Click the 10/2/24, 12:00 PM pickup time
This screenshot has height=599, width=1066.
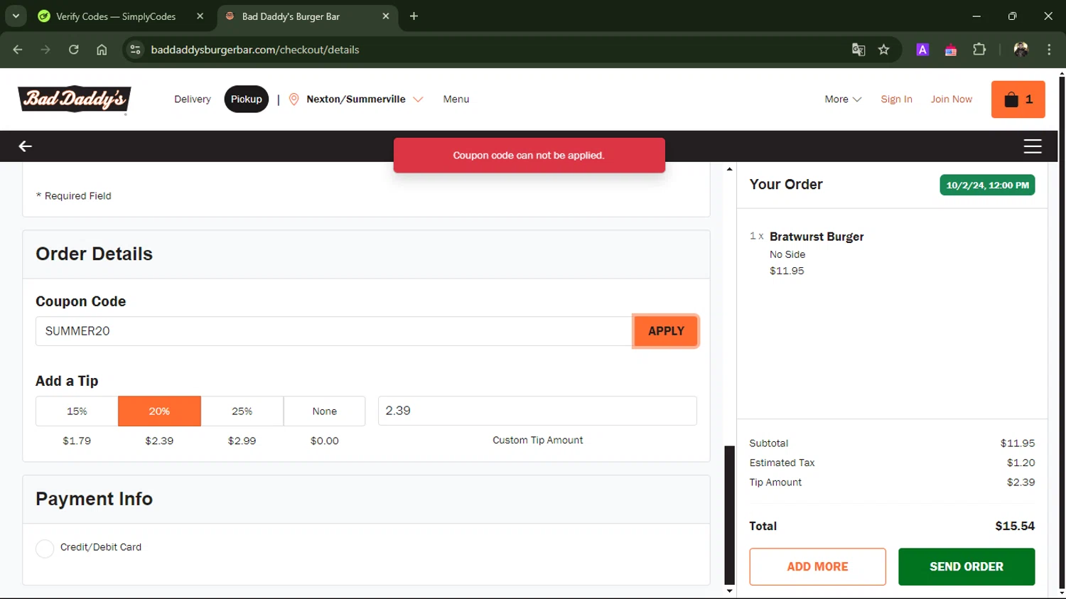pyautogui.click(x=987, y=185)
